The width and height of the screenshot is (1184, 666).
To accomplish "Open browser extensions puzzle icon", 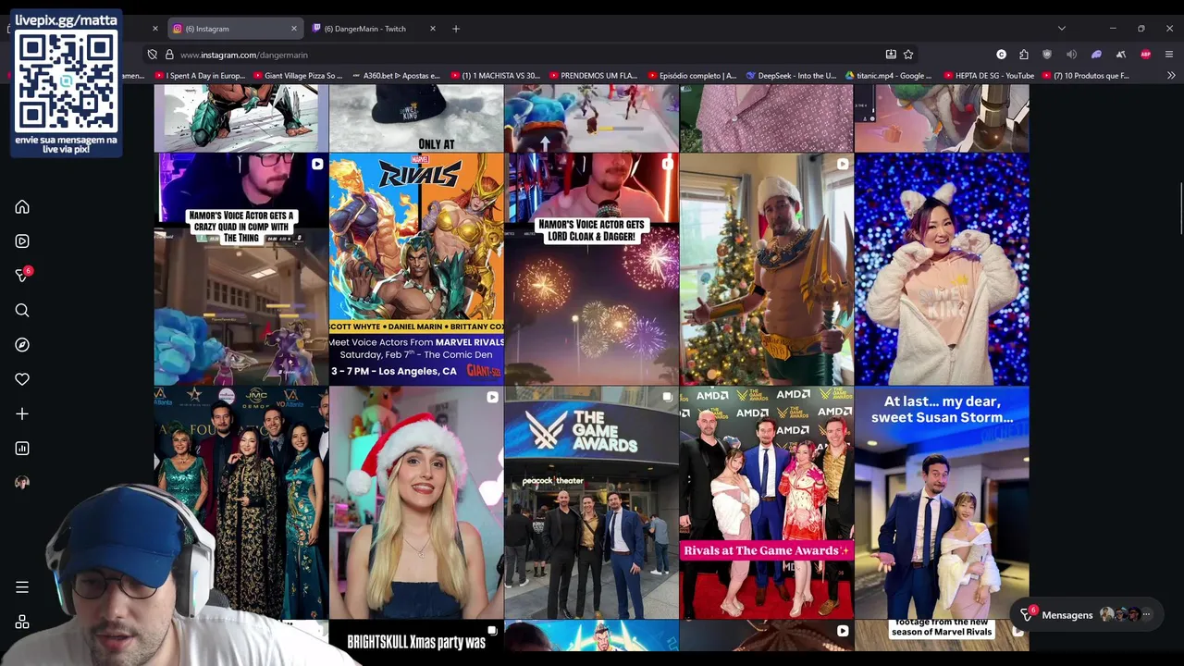I will pyautogui.click(x=1024, y=55).
